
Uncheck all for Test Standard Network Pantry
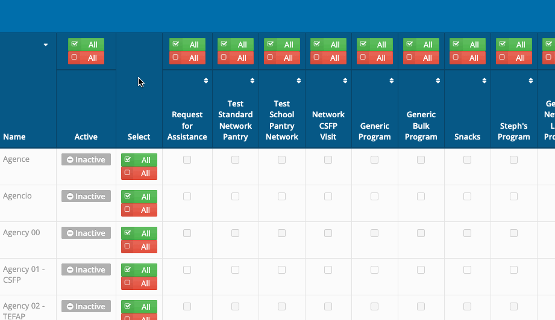(x=236, y=58)
